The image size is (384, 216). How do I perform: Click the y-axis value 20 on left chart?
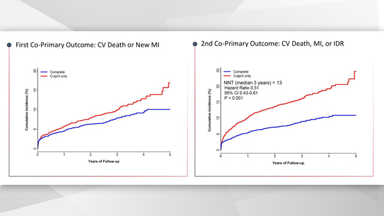tap(35, 71)
